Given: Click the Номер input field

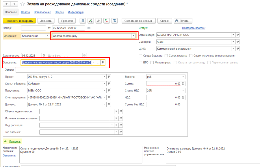Looking at the screenshot, I should (34, 28).
